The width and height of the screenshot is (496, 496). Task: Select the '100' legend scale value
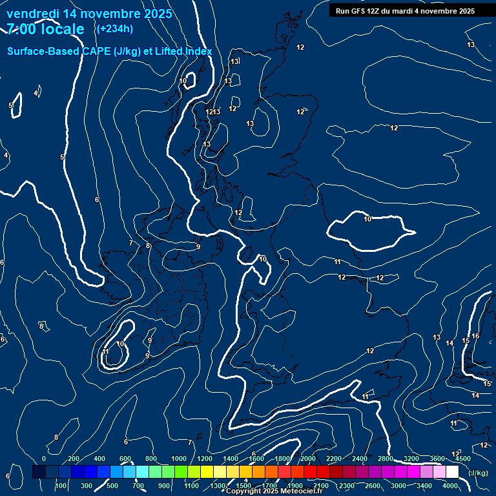coord(61,486)
